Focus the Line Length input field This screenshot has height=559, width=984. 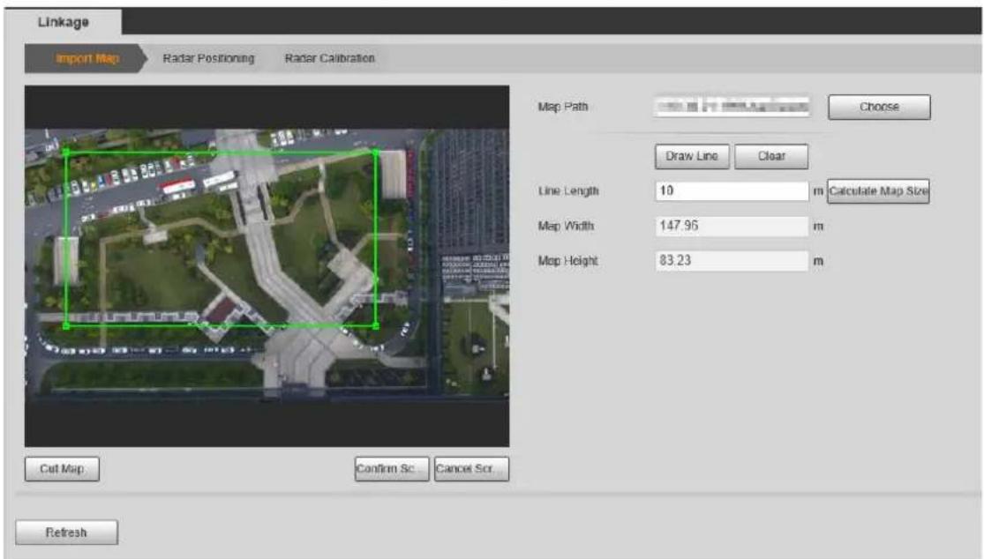(732, 191)
